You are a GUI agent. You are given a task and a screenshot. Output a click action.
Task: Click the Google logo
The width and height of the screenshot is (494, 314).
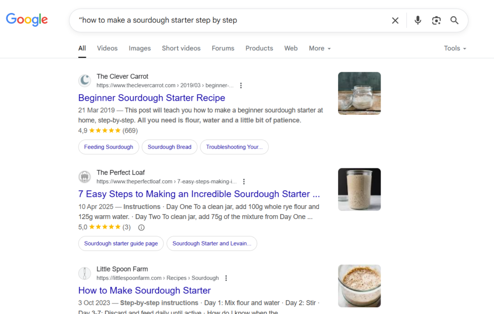(27, 19)
